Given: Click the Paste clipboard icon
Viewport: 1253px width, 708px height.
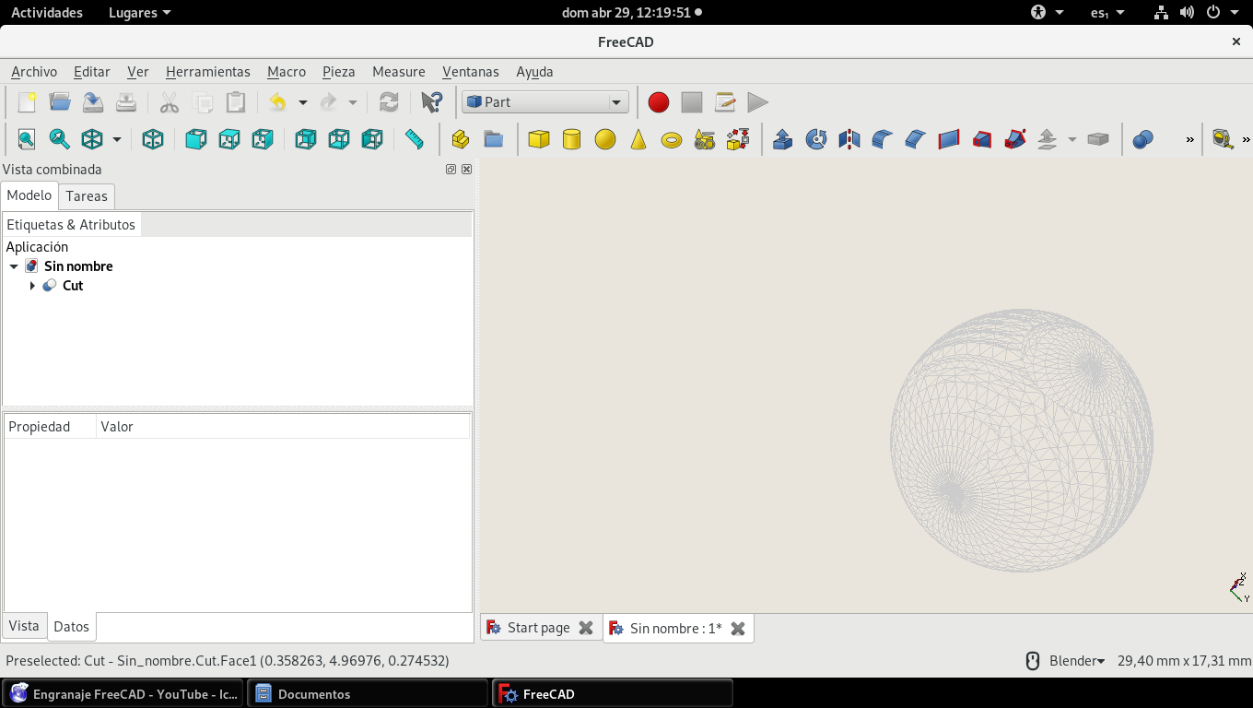Looking at the screenshot, I should click(x=236, y=102).
